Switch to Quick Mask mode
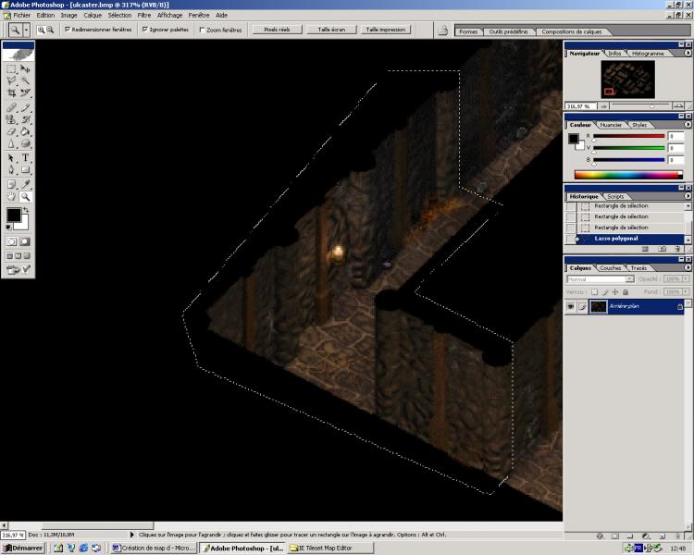The image size is (694, 555). pyautogui.click(x=25, y=241)
